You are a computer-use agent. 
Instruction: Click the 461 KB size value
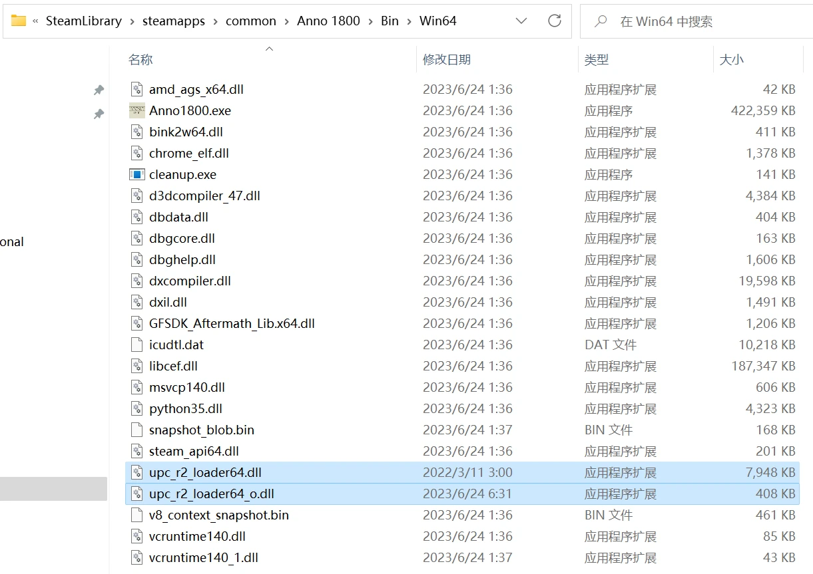[776, 515]
